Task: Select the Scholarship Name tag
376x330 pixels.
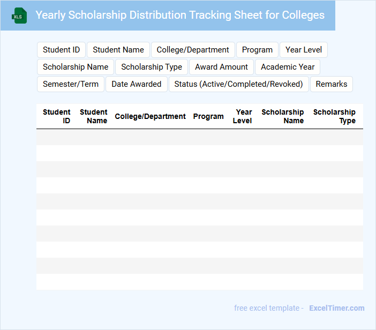Action: point(76,67)
